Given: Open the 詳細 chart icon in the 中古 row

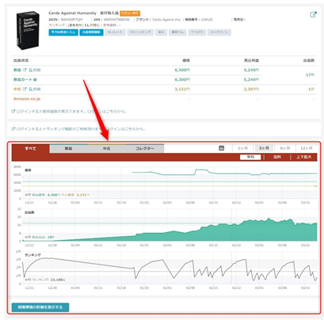Looking at the screenshot, I should pos(35,89).
